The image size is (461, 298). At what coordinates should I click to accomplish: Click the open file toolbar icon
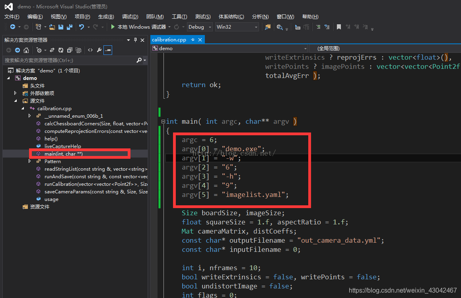point(52,27)
